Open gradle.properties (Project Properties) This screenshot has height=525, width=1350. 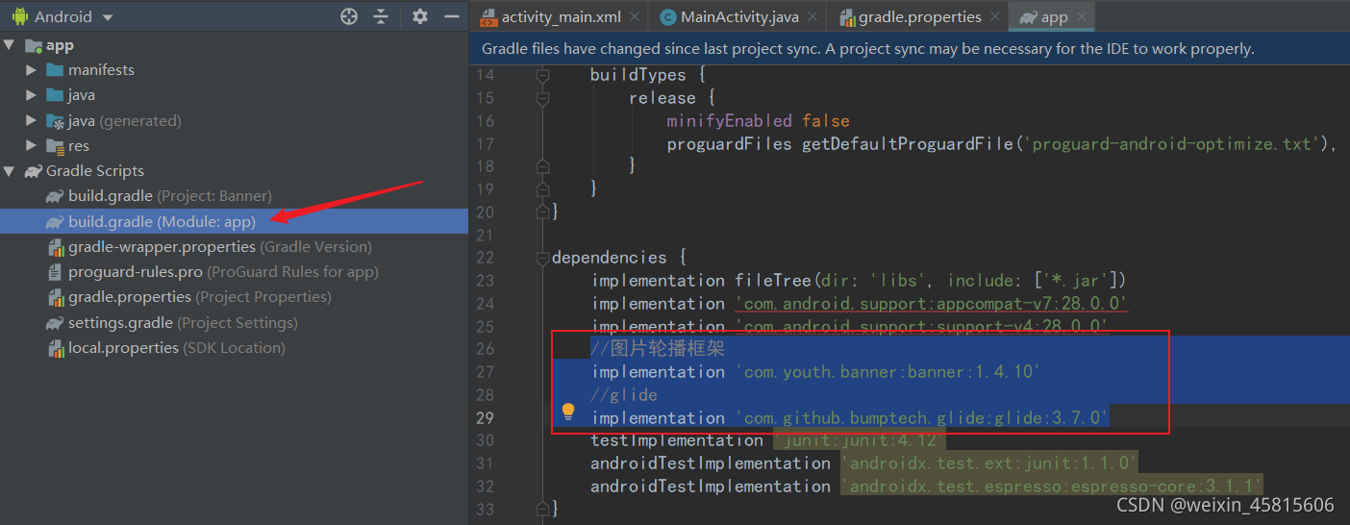(199, 297)
